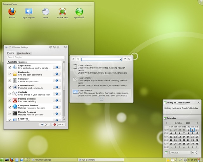Screen dimensions: 203x162
Task: Click Cancel in KRunner Settings
Action: 58,124
